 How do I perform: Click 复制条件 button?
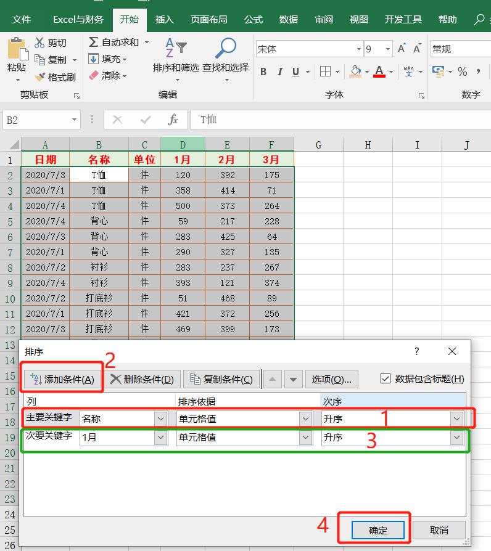tap(222, 379)
